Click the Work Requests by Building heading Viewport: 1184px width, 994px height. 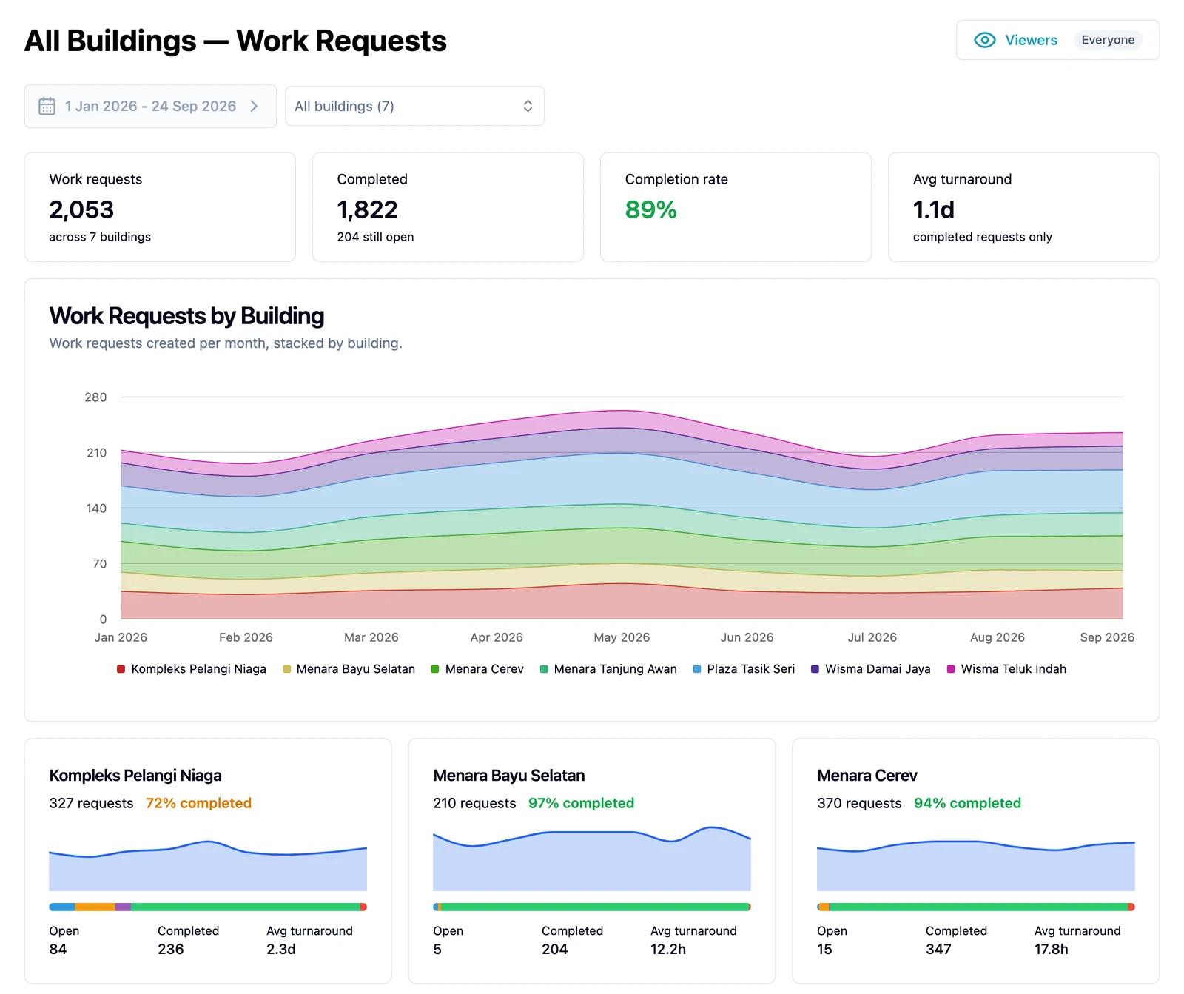(186, 316)
